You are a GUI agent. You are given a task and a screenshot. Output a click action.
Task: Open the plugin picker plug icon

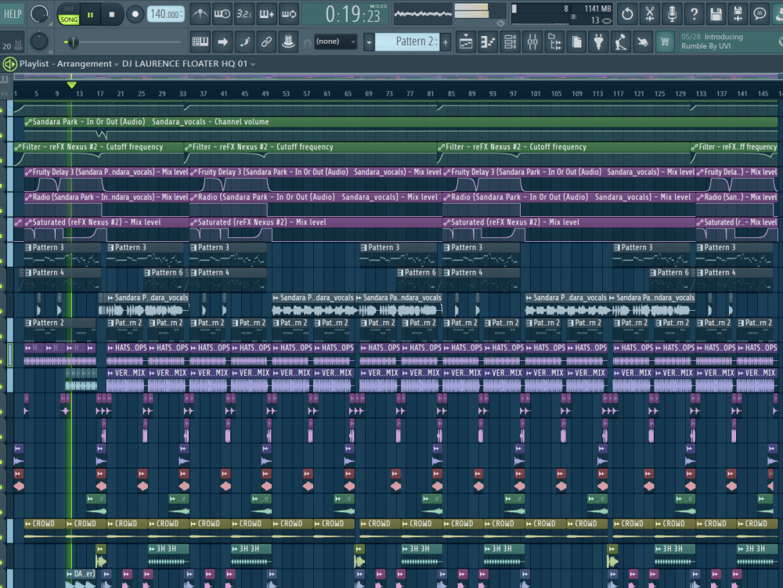click(598, 42)
